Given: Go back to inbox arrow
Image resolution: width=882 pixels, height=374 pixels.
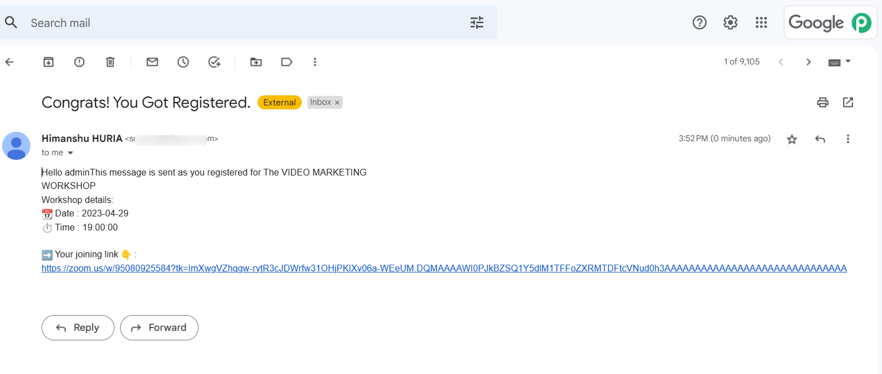Looking at the screenshot, I should (10, 62).
